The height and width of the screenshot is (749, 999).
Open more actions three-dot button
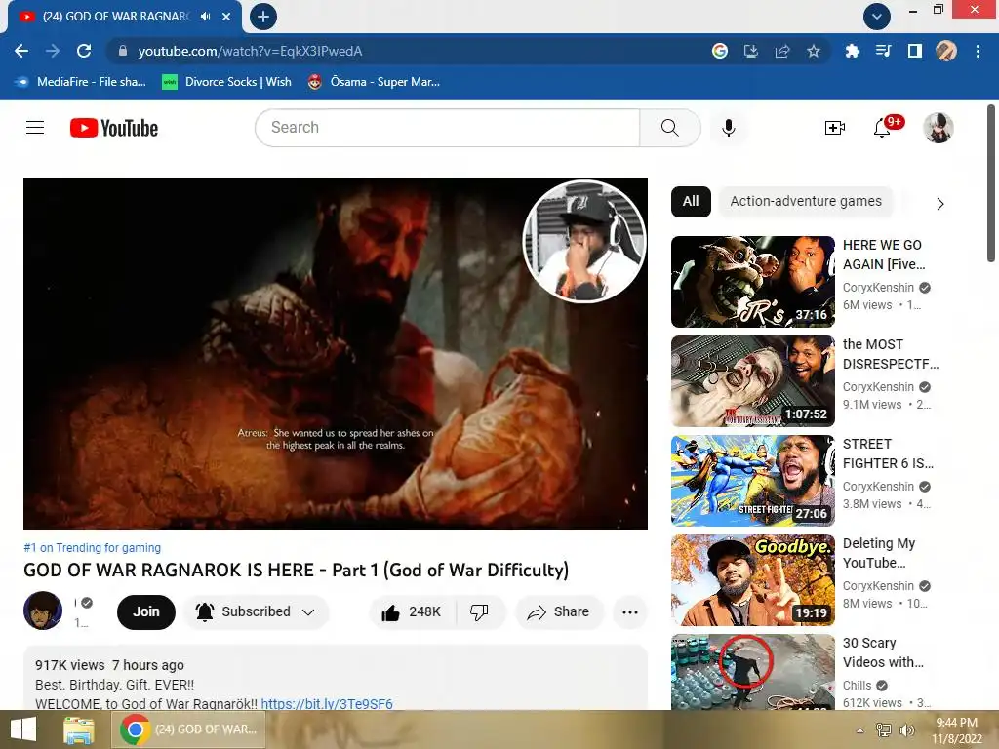pyautogui.click(x=630, y=612)
